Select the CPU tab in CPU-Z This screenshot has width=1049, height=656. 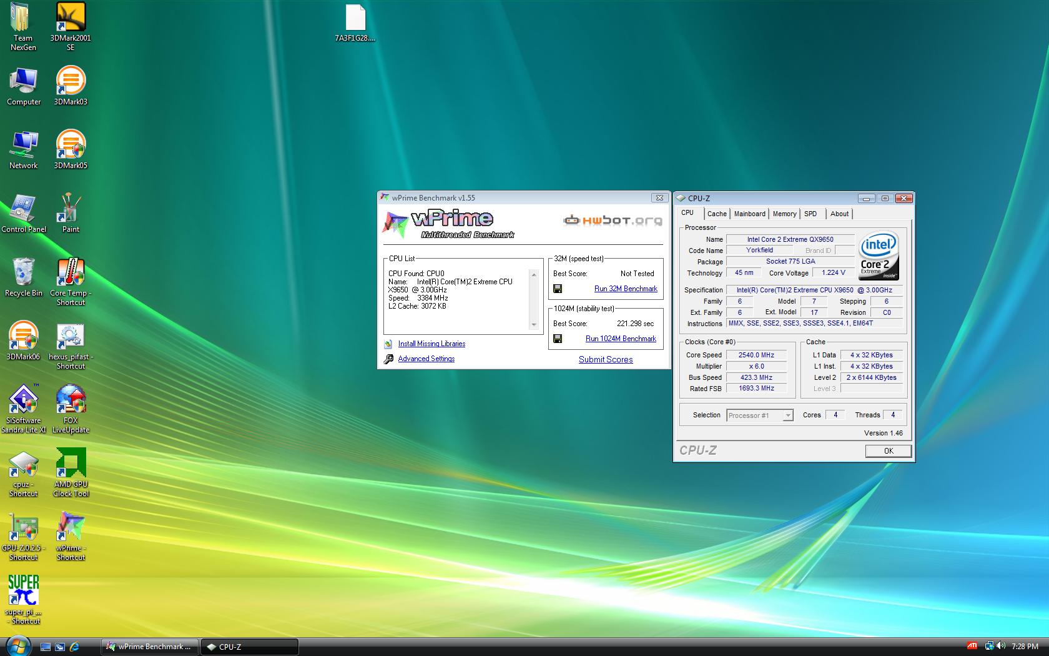click(x=687, y=213)
